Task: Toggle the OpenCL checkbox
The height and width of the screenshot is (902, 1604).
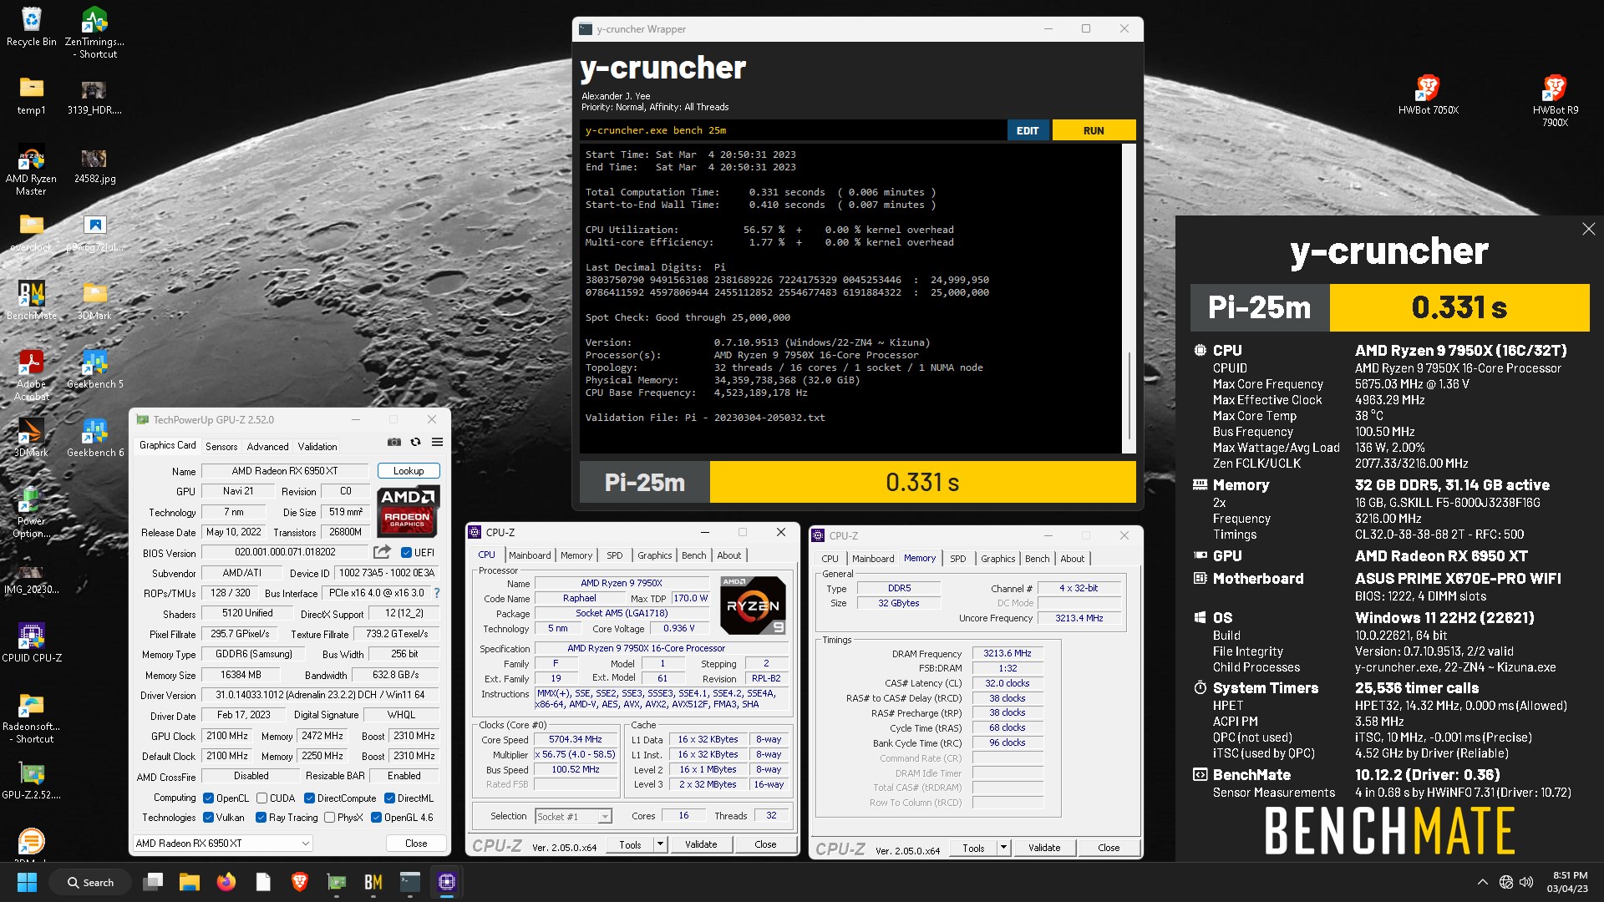Action: (x=208, y=798)
